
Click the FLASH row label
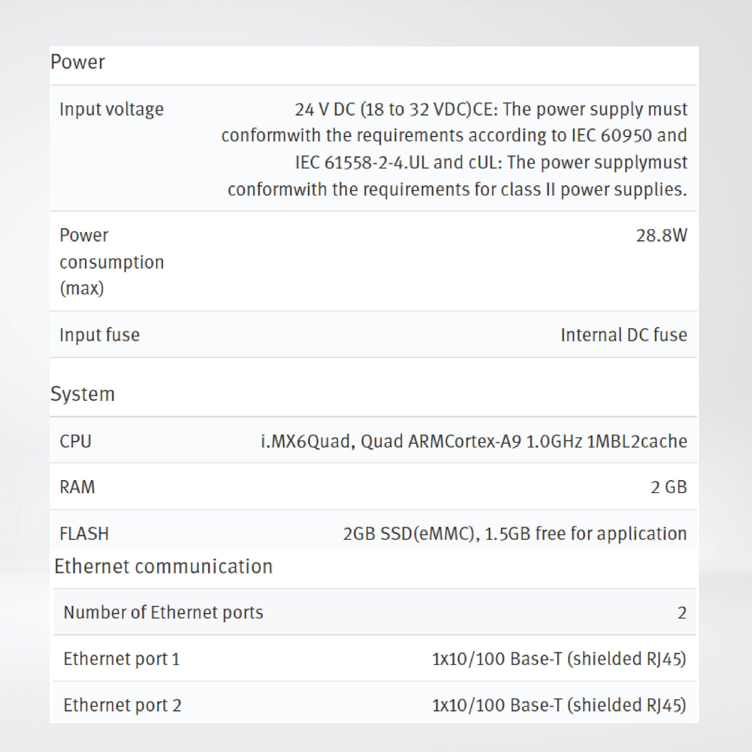(84, 534)
